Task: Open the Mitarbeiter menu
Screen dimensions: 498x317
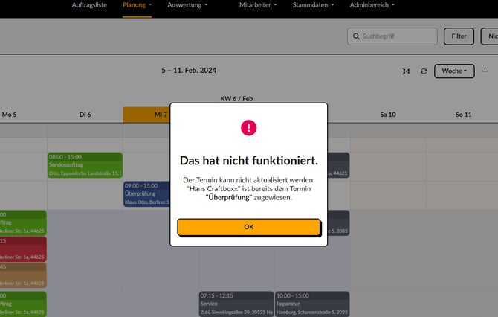Action: 258,5
